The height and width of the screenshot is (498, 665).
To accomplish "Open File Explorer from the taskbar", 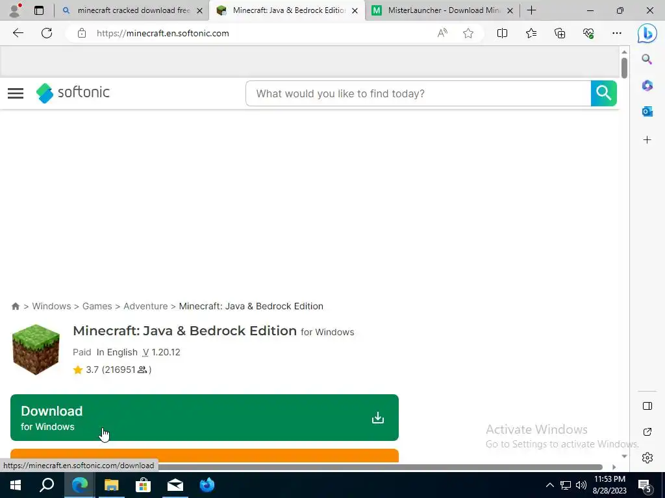I will pos(111,485).
